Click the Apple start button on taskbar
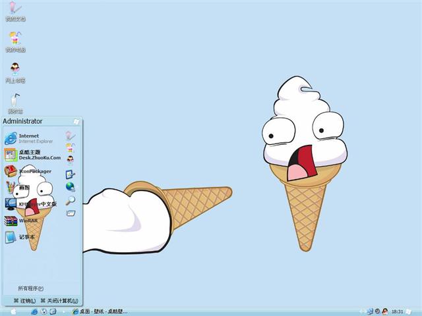 coord(13,311)
